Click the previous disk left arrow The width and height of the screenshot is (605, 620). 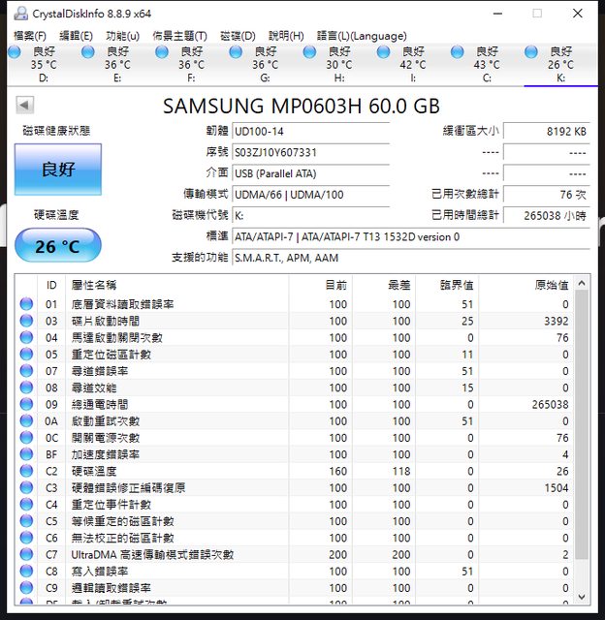(x=25, y=105)
